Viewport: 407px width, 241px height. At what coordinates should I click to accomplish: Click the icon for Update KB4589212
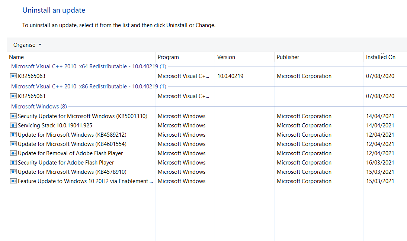(x=14, y=134)
